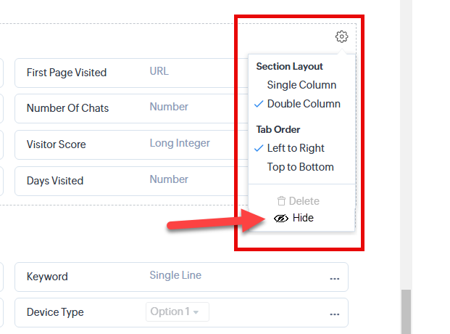Choose Left to Right tab order
Screen dimensions: 450x334
pos(296,148)
